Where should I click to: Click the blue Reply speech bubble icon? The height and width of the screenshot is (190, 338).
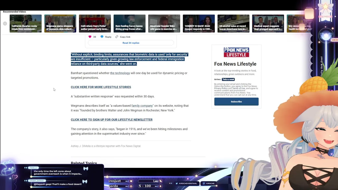point(102,37)
